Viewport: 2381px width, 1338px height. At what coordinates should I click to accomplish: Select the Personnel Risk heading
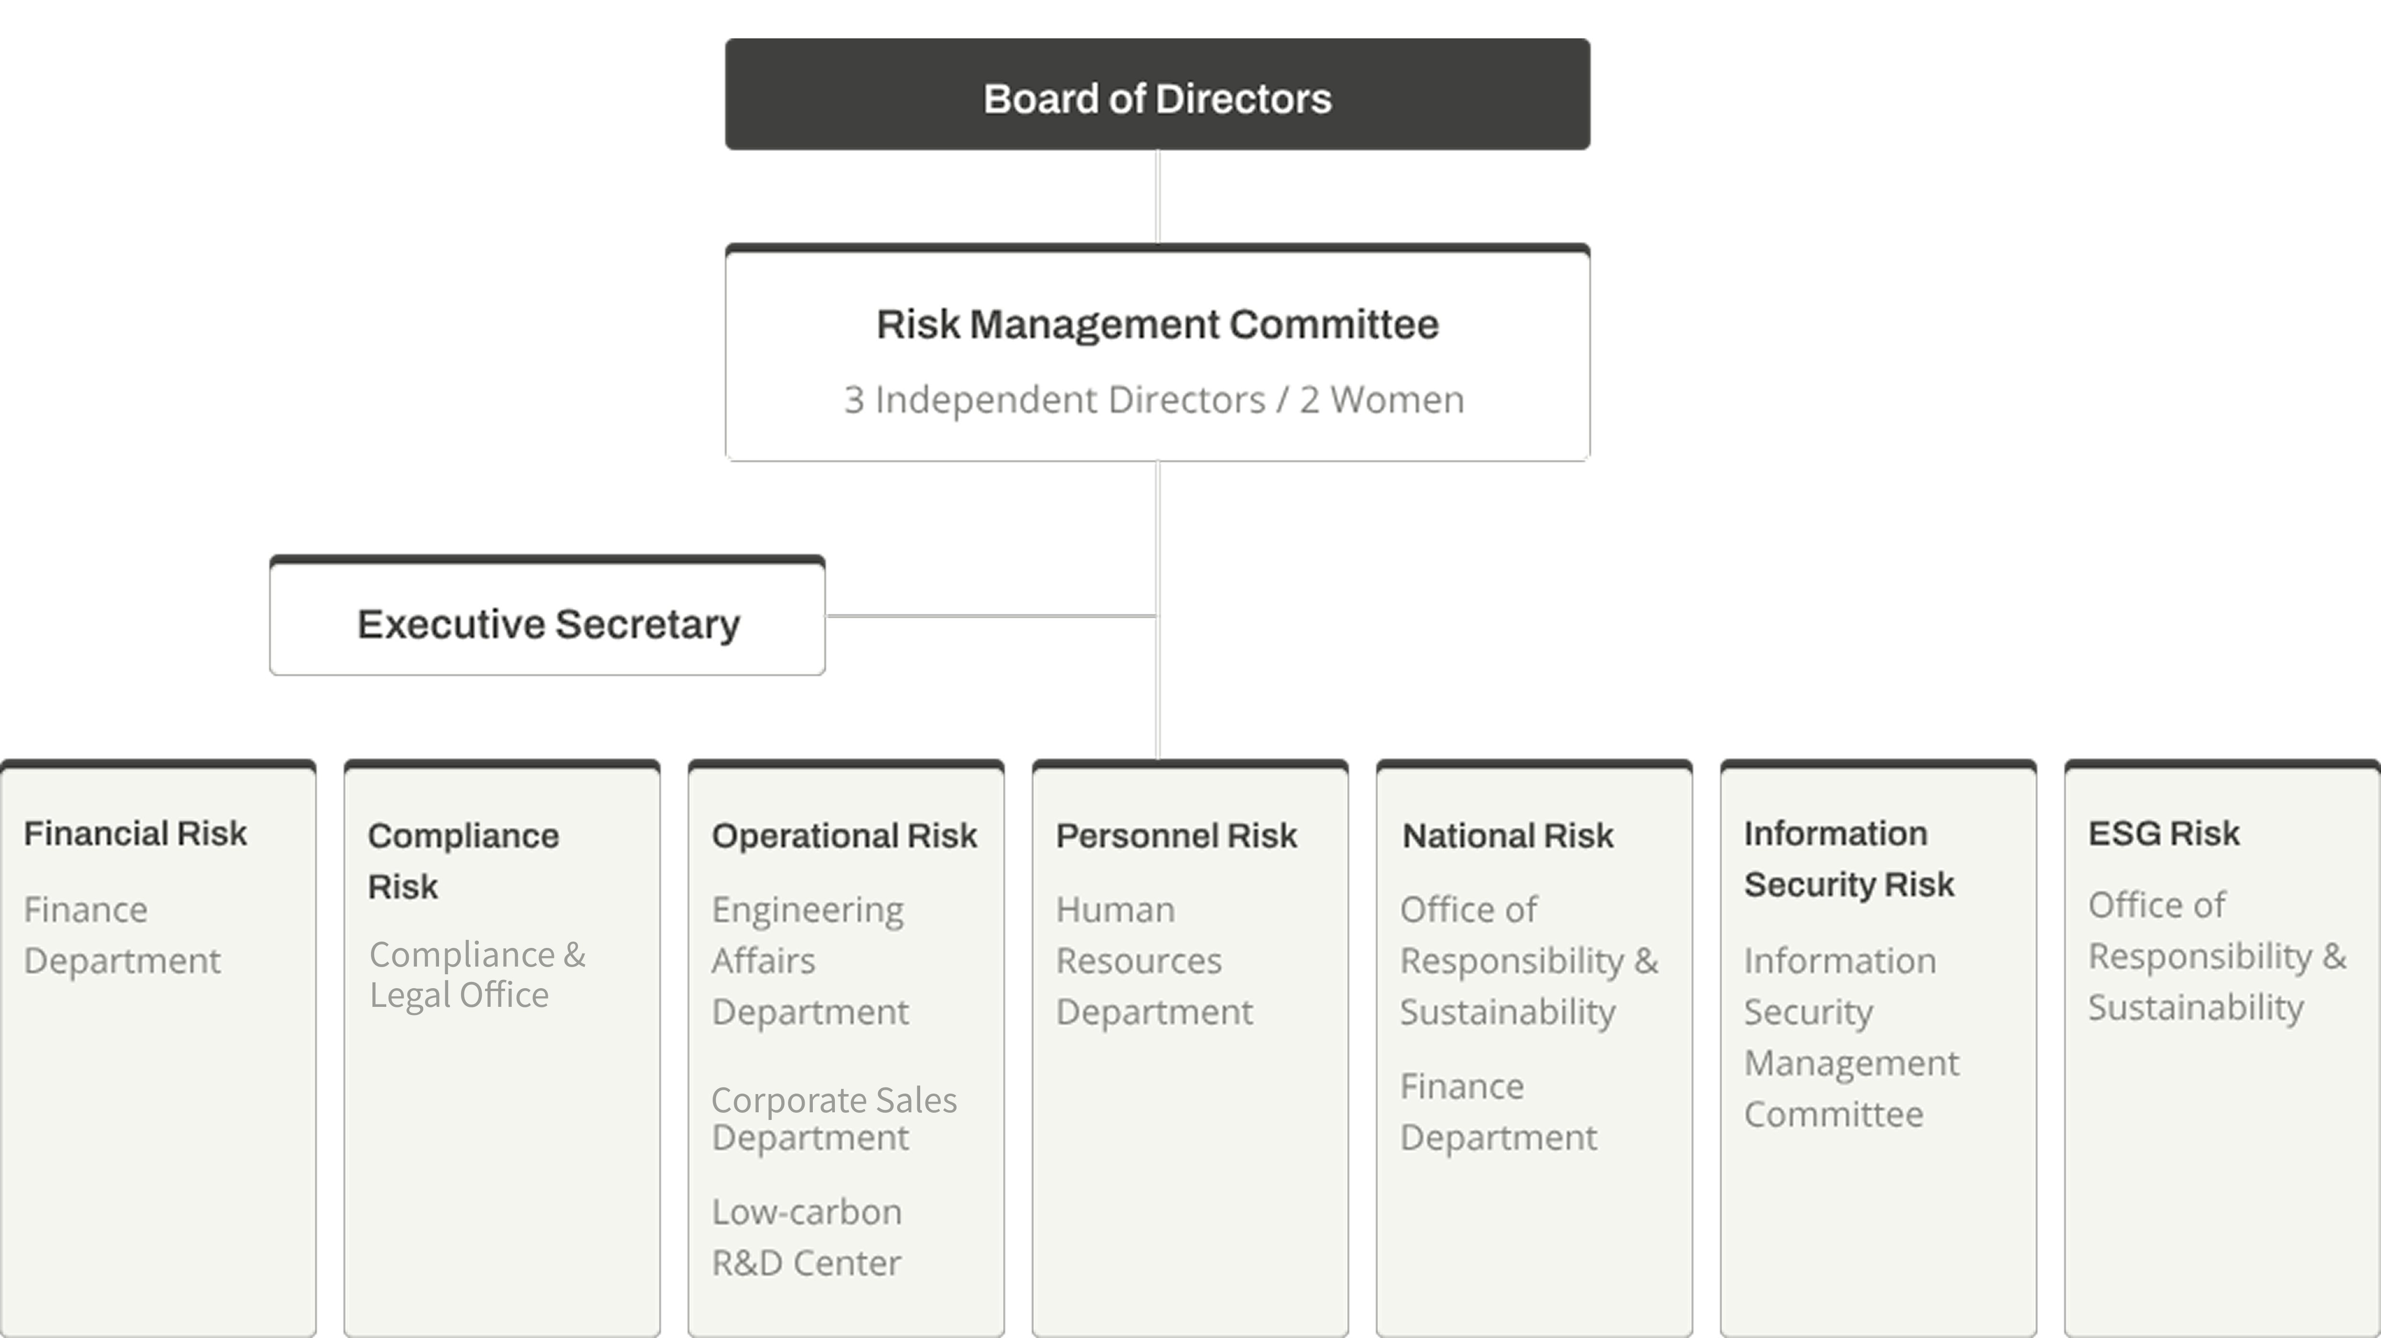click(x=1177, y=835)
